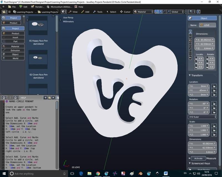Open the 01 Happy Face Pendant thumbnail
This screenshot has width=222, height=177.
[x=38, y=26]
